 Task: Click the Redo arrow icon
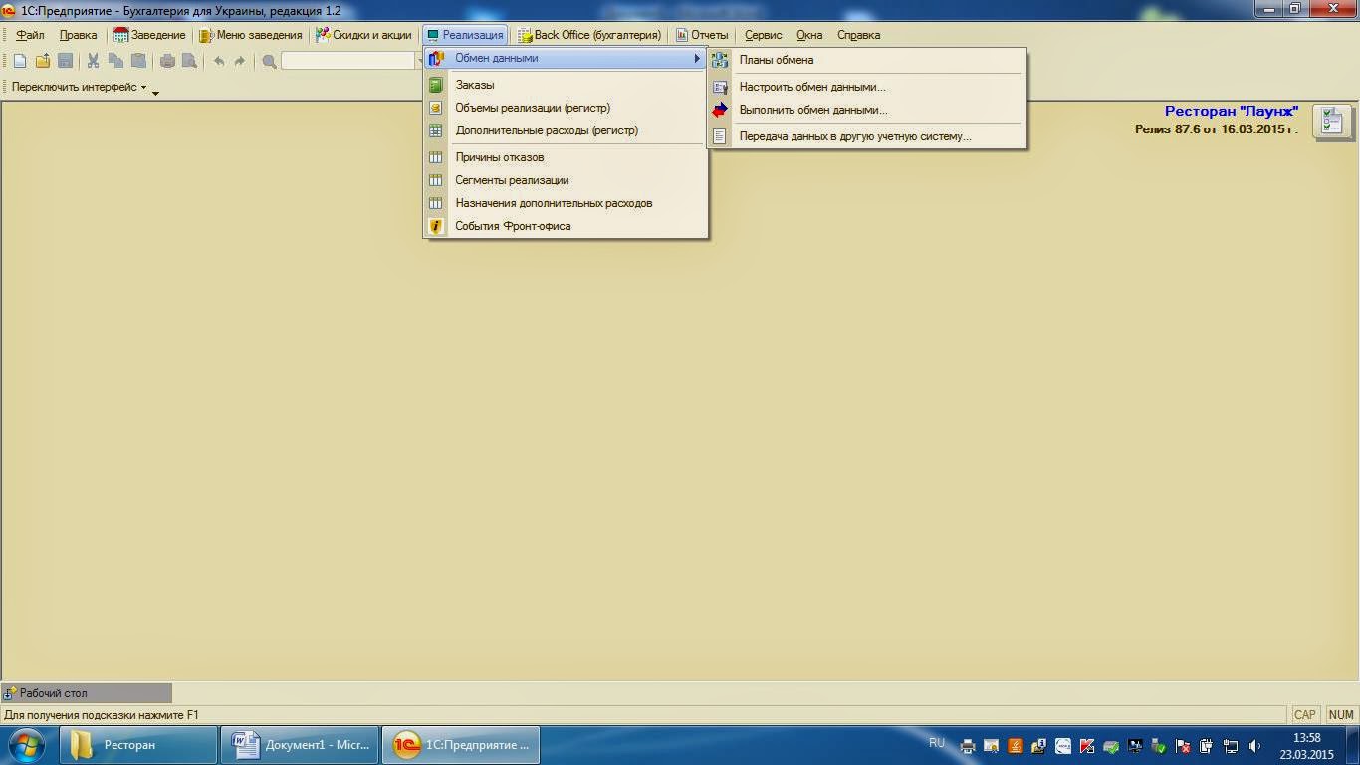pos(240,61)
